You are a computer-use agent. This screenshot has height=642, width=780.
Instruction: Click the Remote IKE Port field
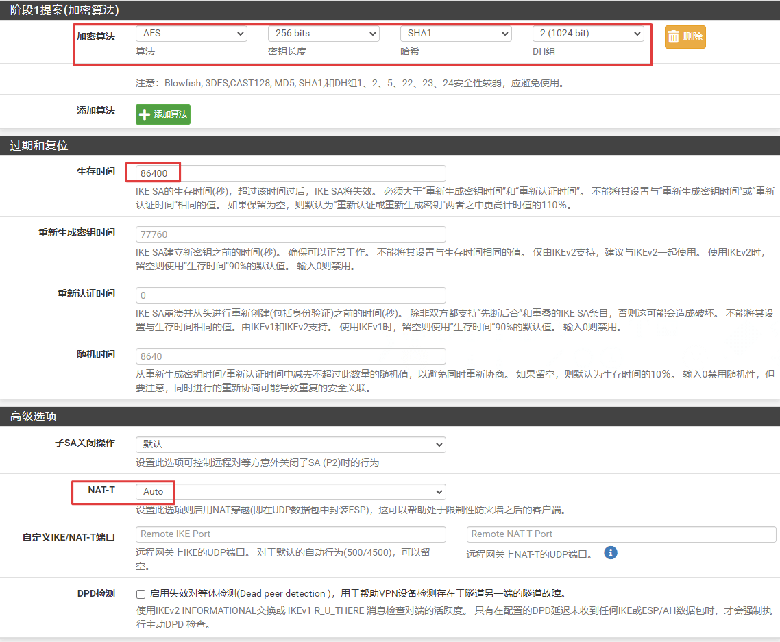click(291, 534)
